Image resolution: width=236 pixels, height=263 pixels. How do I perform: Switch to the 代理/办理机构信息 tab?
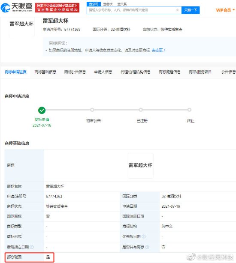136,72
